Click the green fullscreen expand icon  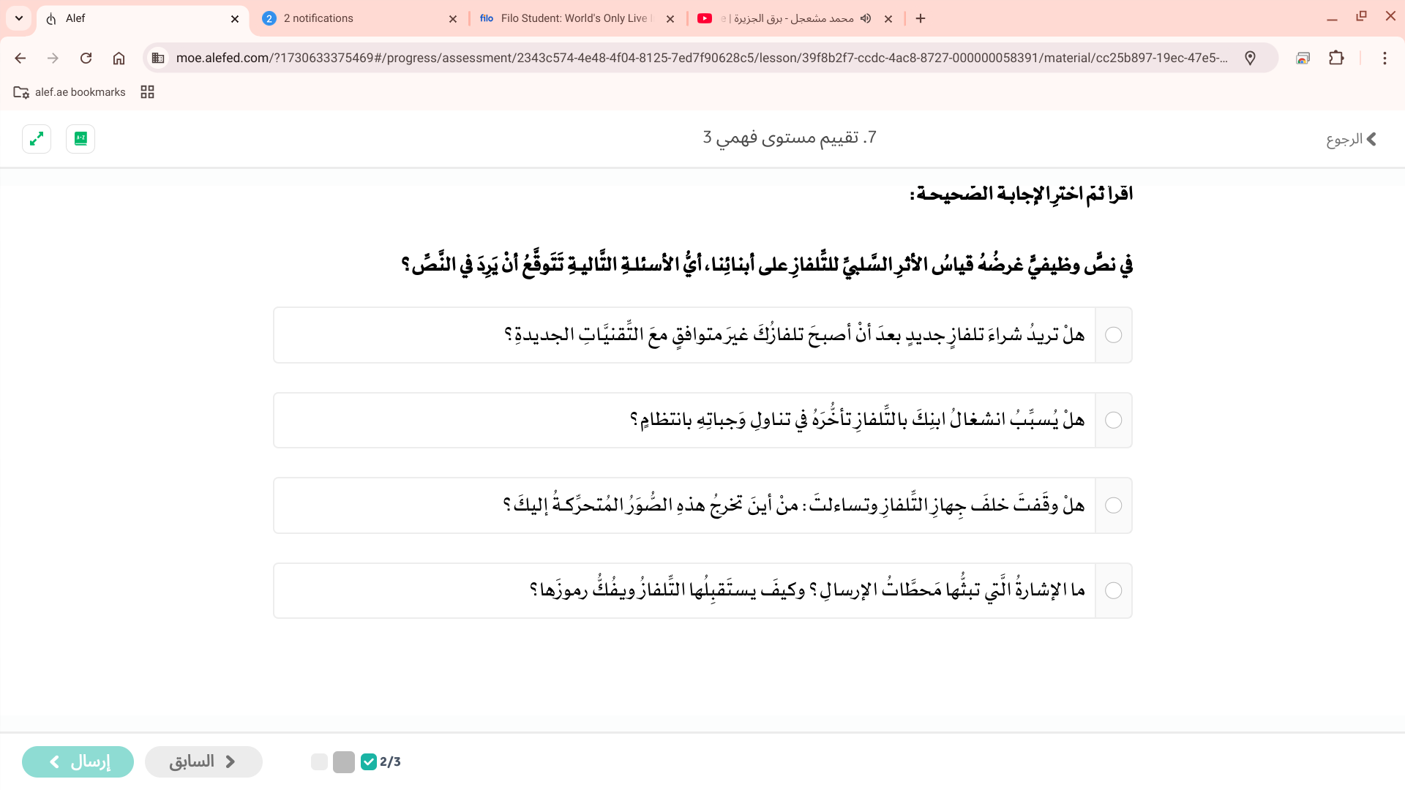(37, 138)
